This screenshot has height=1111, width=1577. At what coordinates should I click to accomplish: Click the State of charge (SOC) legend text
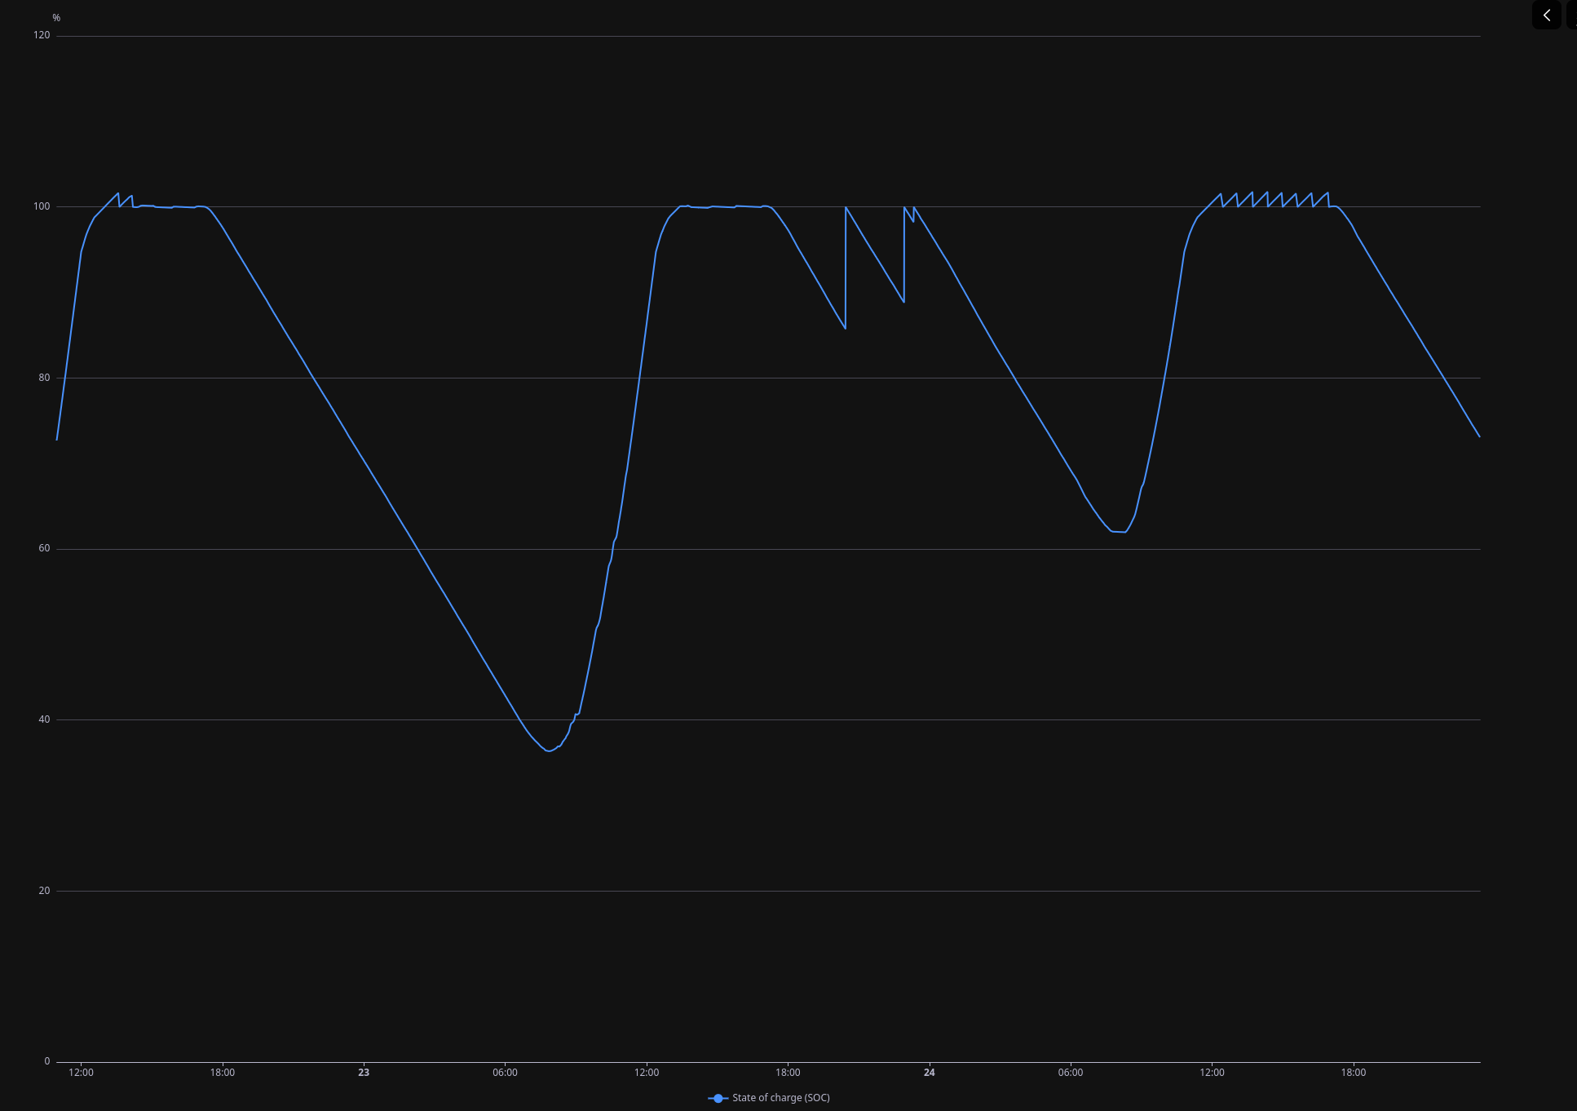click(x=780, y=1098)
